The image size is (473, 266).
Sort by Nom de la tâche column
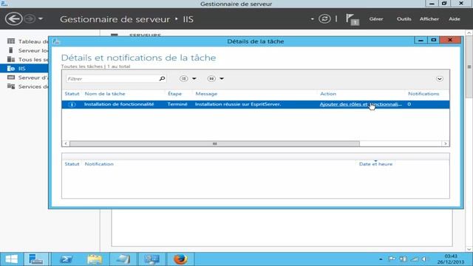coord(105,94)
